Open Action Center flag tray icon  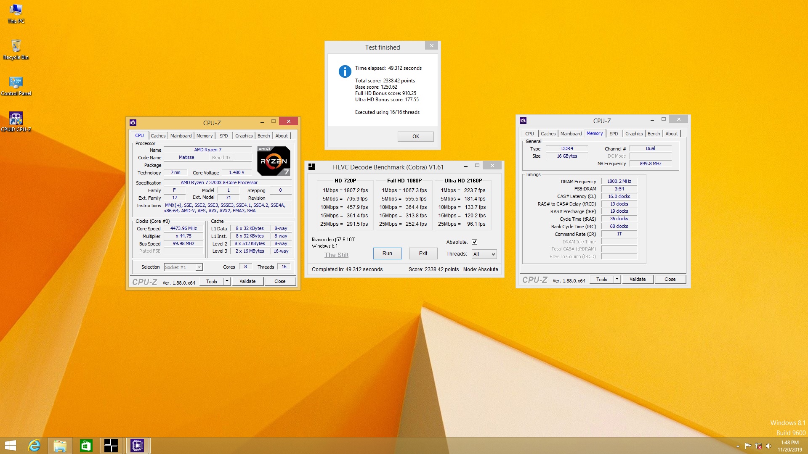(x=748, y=446)
